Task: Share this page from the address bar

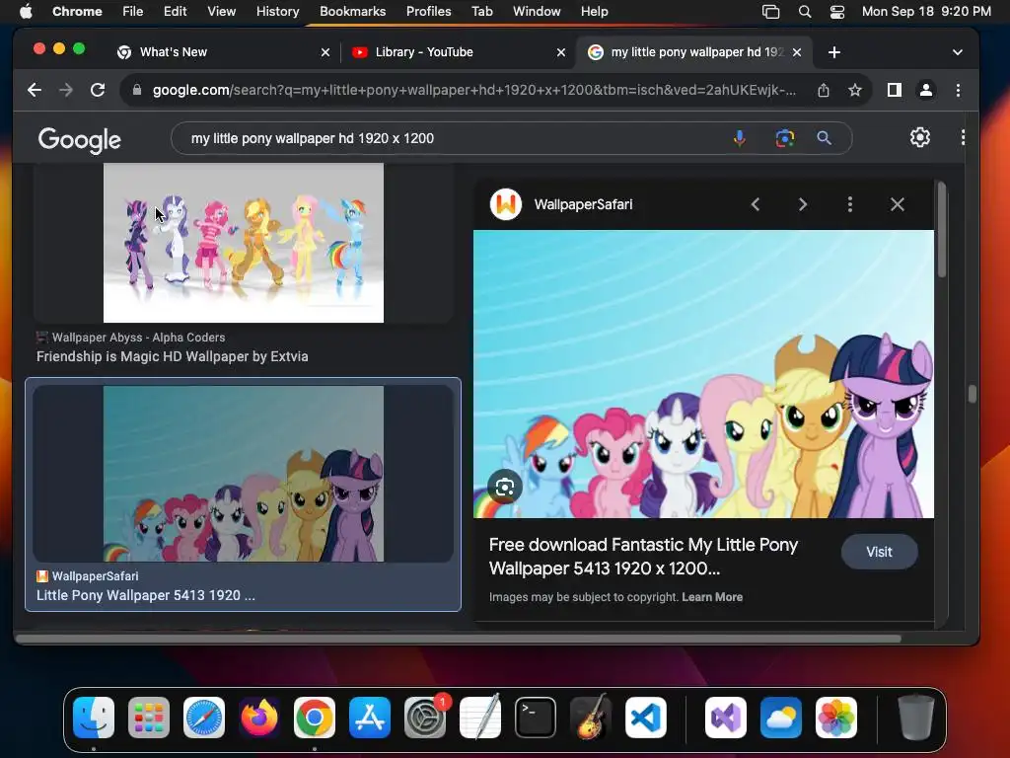Action: (x=824, y=90)
